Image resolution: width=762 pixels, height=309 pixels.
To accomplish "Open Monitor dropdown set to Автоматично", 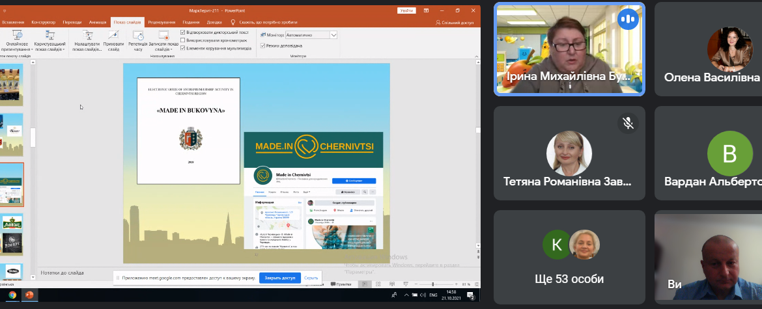I will 311,35.
